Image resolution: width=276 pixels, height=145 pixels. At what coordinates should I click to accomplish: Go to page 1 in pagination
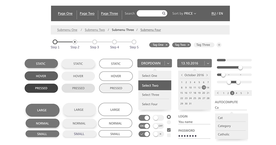click(x=224, y=93)
